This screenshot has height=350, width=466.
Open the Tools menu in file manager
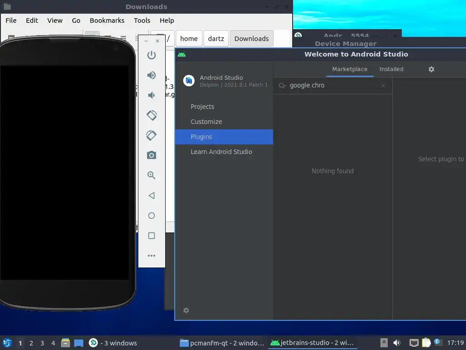pos(142,21)
